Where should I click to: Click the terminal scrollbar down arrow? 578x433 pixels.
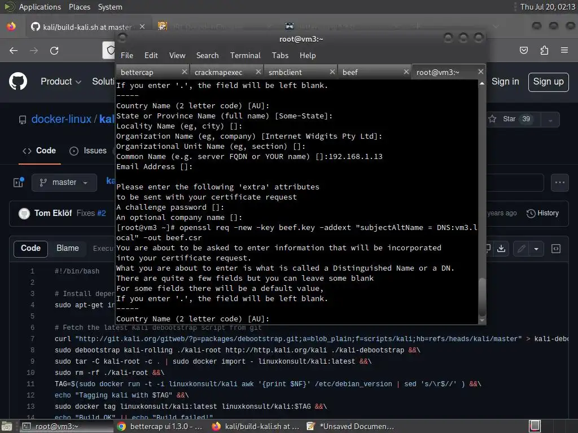coord(482,321)
